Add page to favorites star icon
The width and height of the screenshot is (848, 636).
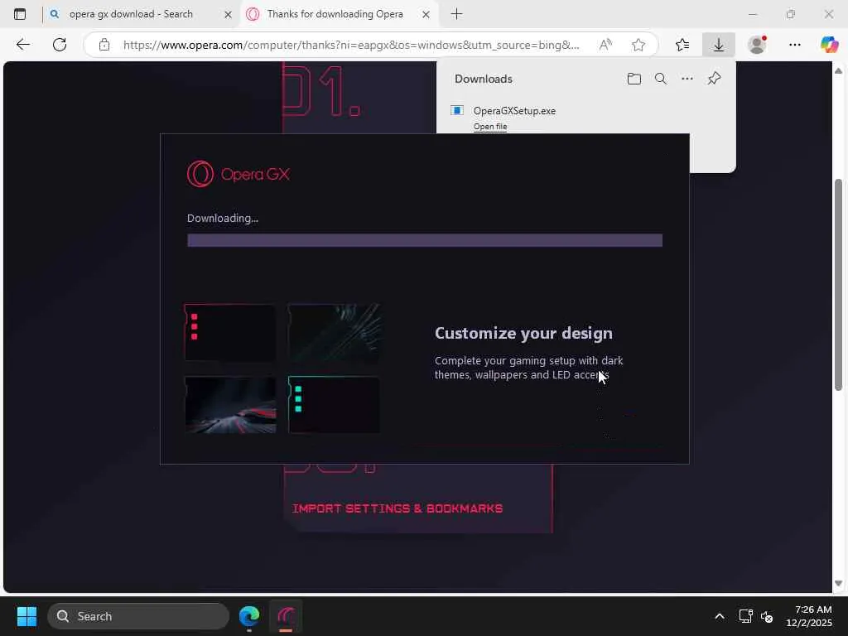[x=638, y=45]
